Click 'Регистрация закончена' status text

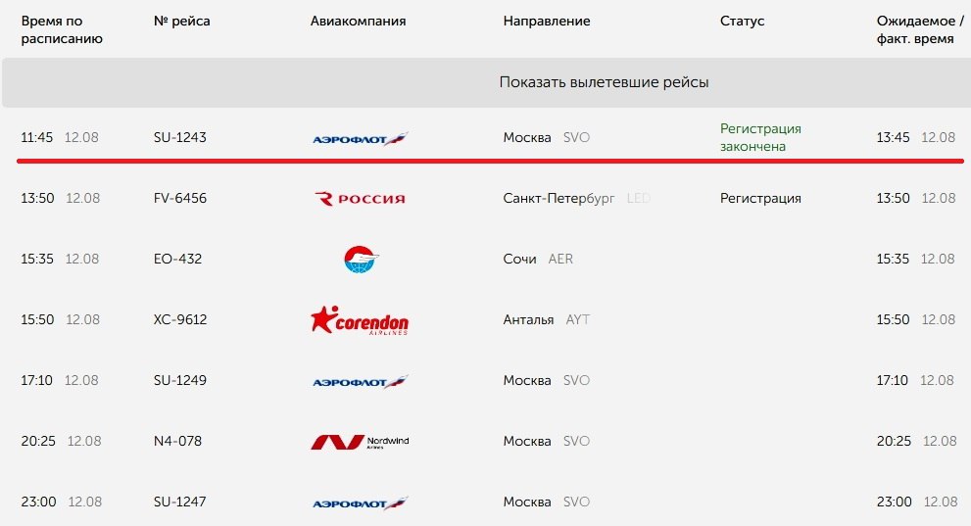pyautogui.click(x=760, y=137)
